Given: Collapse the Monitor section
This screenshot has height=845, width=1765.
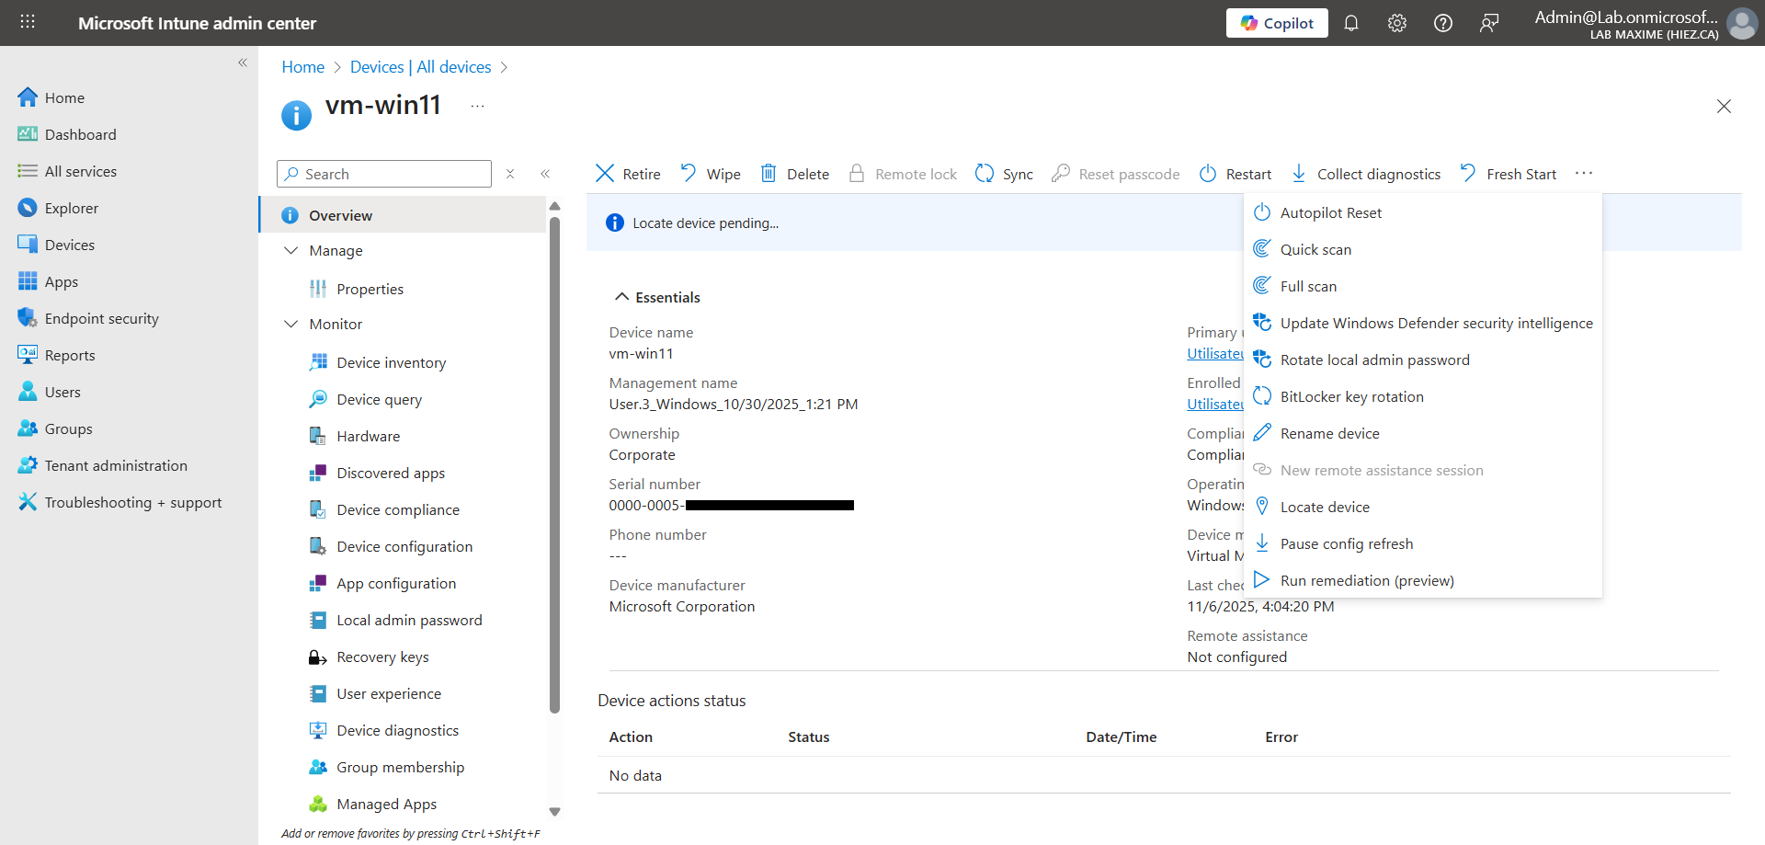Looking at the screenshot, I should 291,324.
